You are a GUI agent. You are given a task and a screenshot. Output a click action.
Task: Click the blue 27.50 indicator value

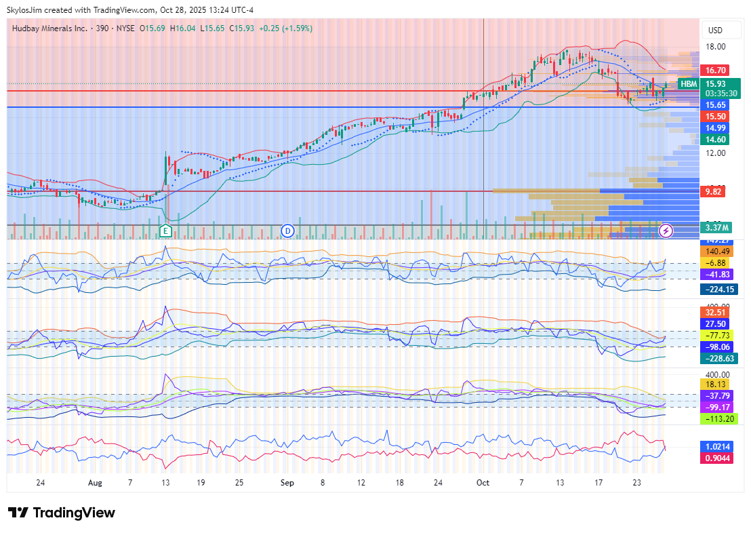pyautogui.click(x=714, y=324)
